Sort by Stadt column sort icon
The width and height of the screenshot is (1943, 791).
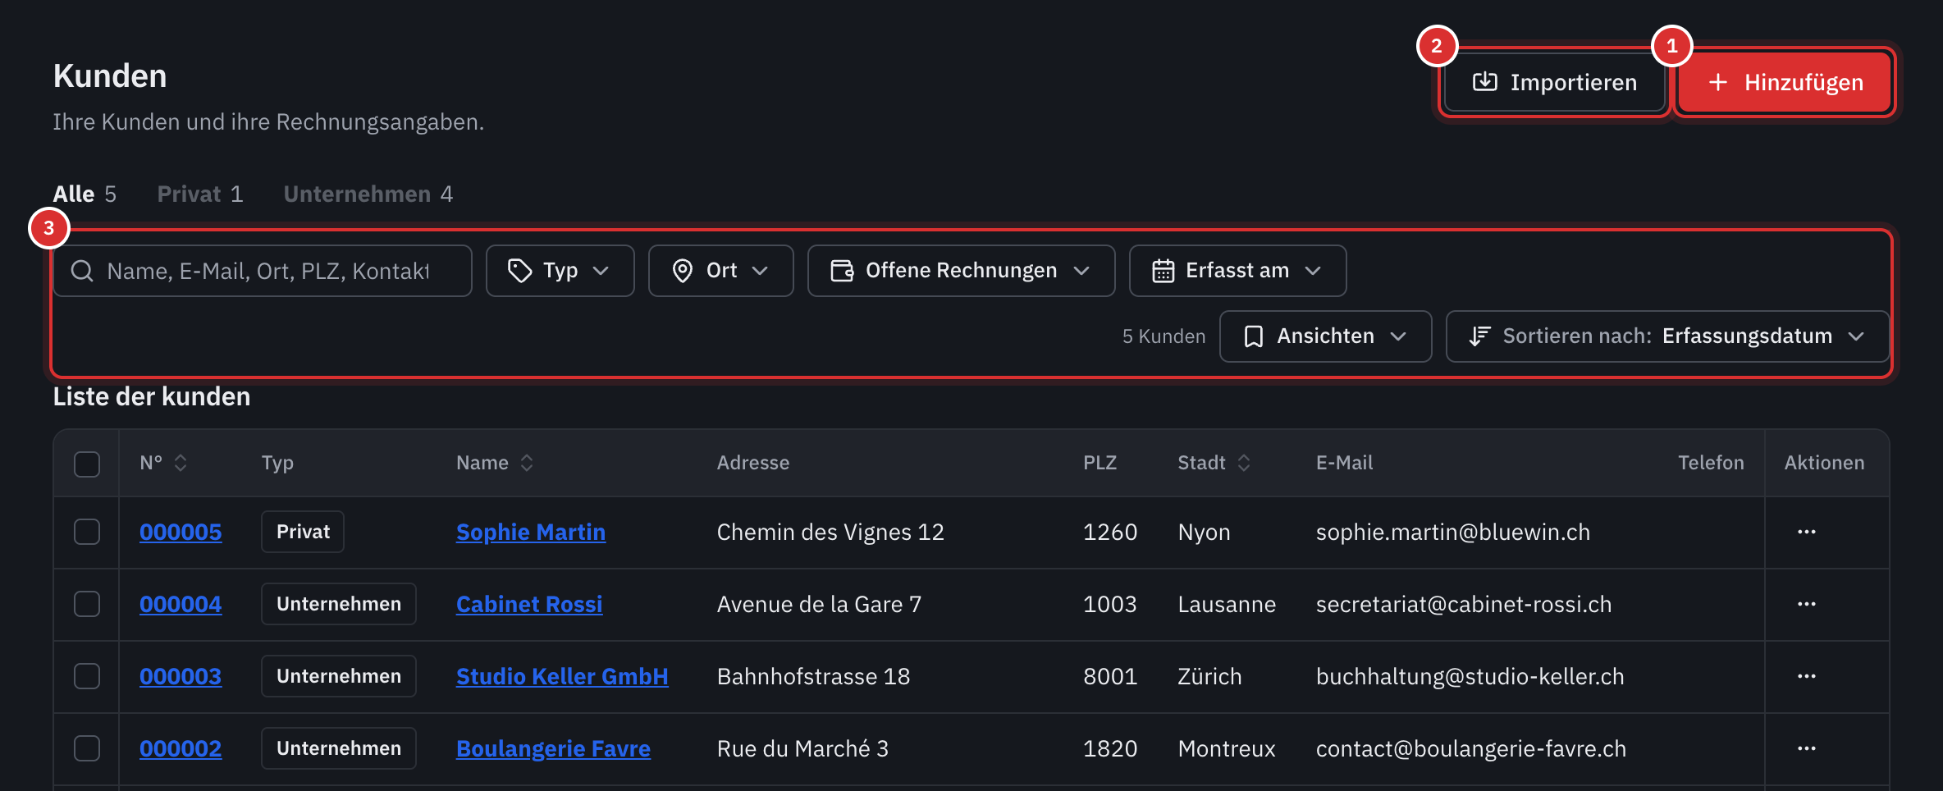coord(1244,463)
